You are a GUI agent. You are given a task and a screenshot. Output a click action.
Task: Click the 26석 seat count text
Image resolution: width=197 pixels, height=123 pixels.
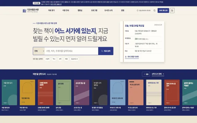point(136,39)
